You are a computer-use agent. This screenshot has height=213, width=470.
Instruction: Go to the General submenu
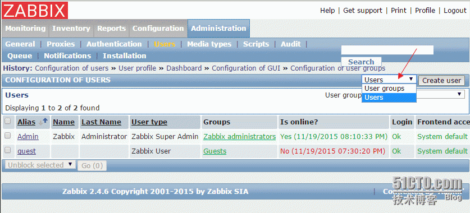coord(20,44)
